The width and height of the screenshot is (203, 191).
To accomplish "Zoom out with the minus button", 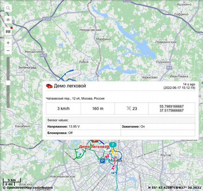I will 8,51.
